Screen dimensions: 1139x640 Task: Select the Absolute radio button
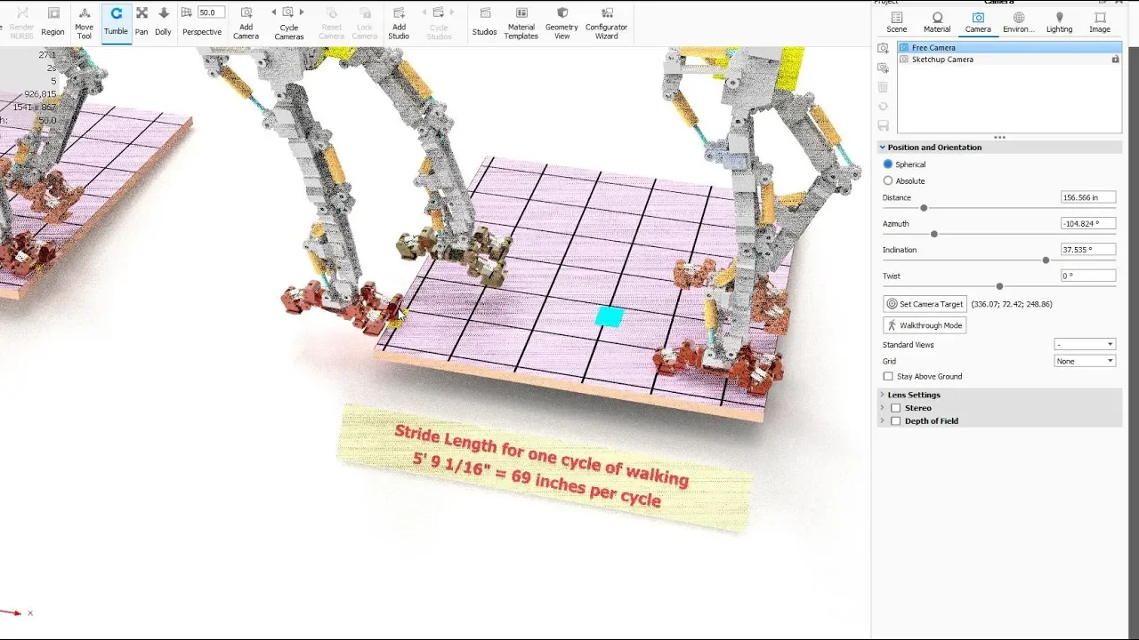click(888, 180)
